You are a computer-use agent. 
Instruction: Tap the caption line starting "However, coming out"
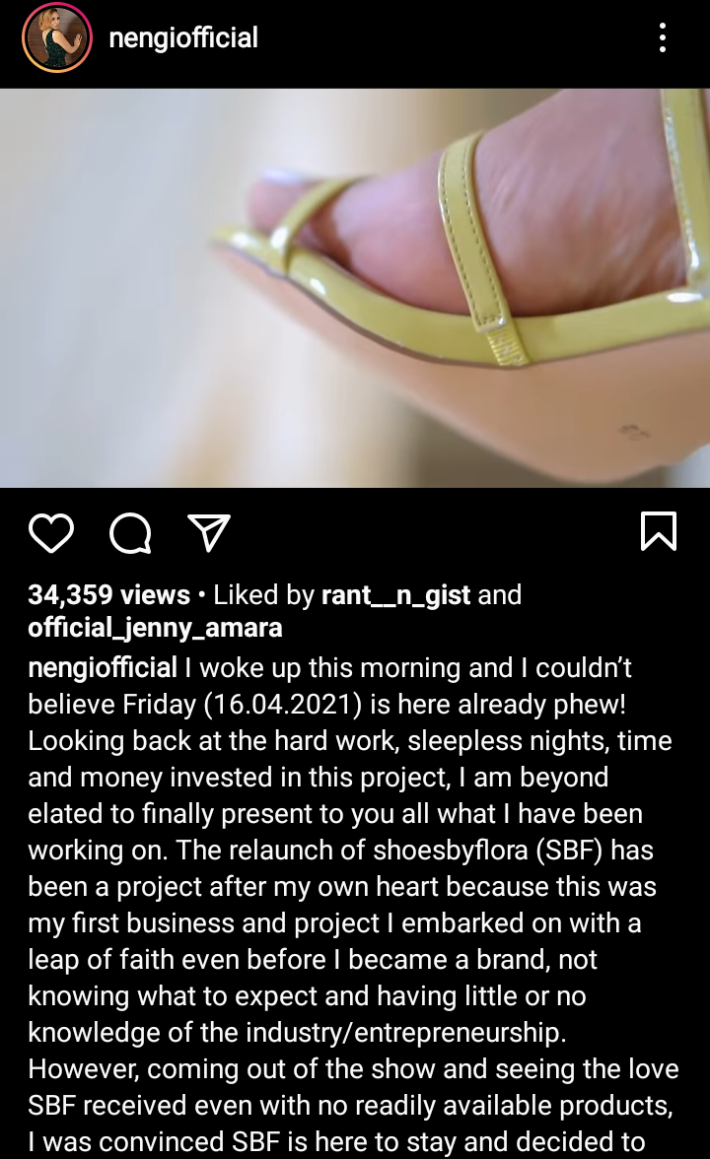(353, 1068)
